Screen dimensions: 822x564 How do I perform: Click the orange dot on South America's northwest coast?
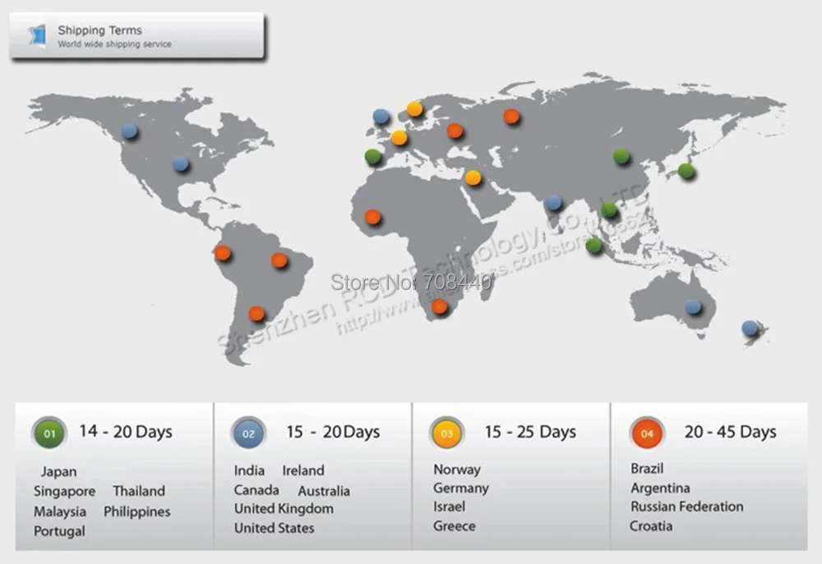(x=223, y=253)
